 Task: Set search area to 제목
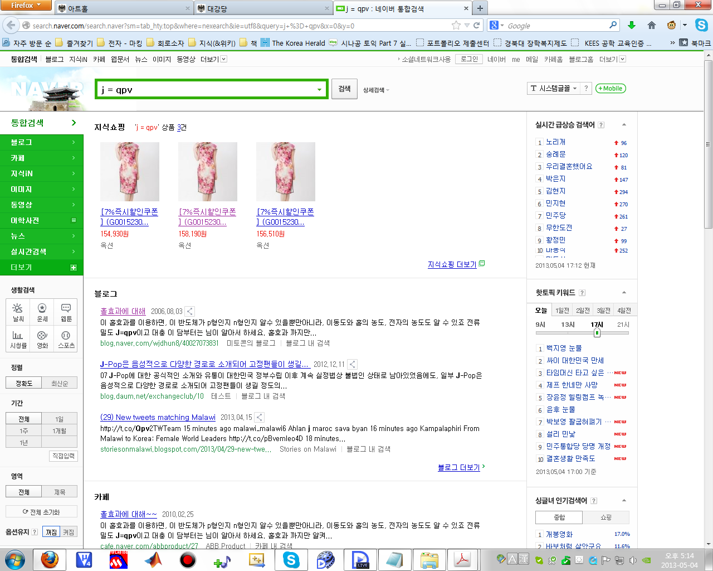pos(60,492)
